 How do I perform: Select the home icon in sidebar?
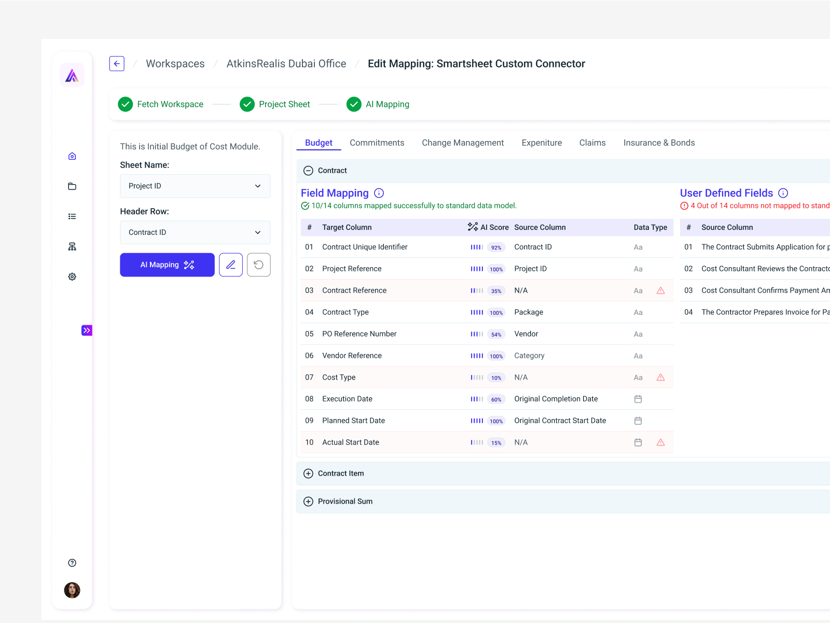point(72,156)
